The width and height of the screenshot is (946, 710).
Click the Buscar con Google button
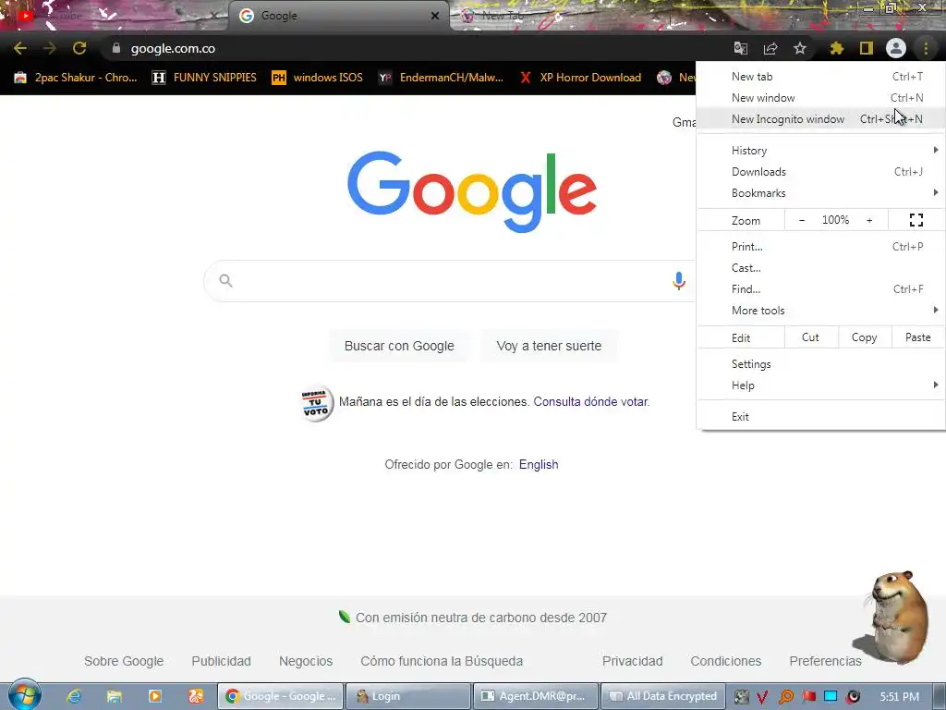[399, 346]
